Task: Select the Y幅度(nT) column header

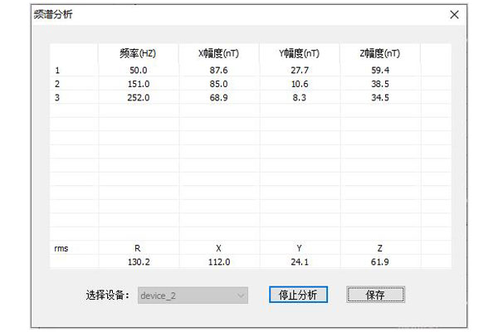Action: coord(299,53)
